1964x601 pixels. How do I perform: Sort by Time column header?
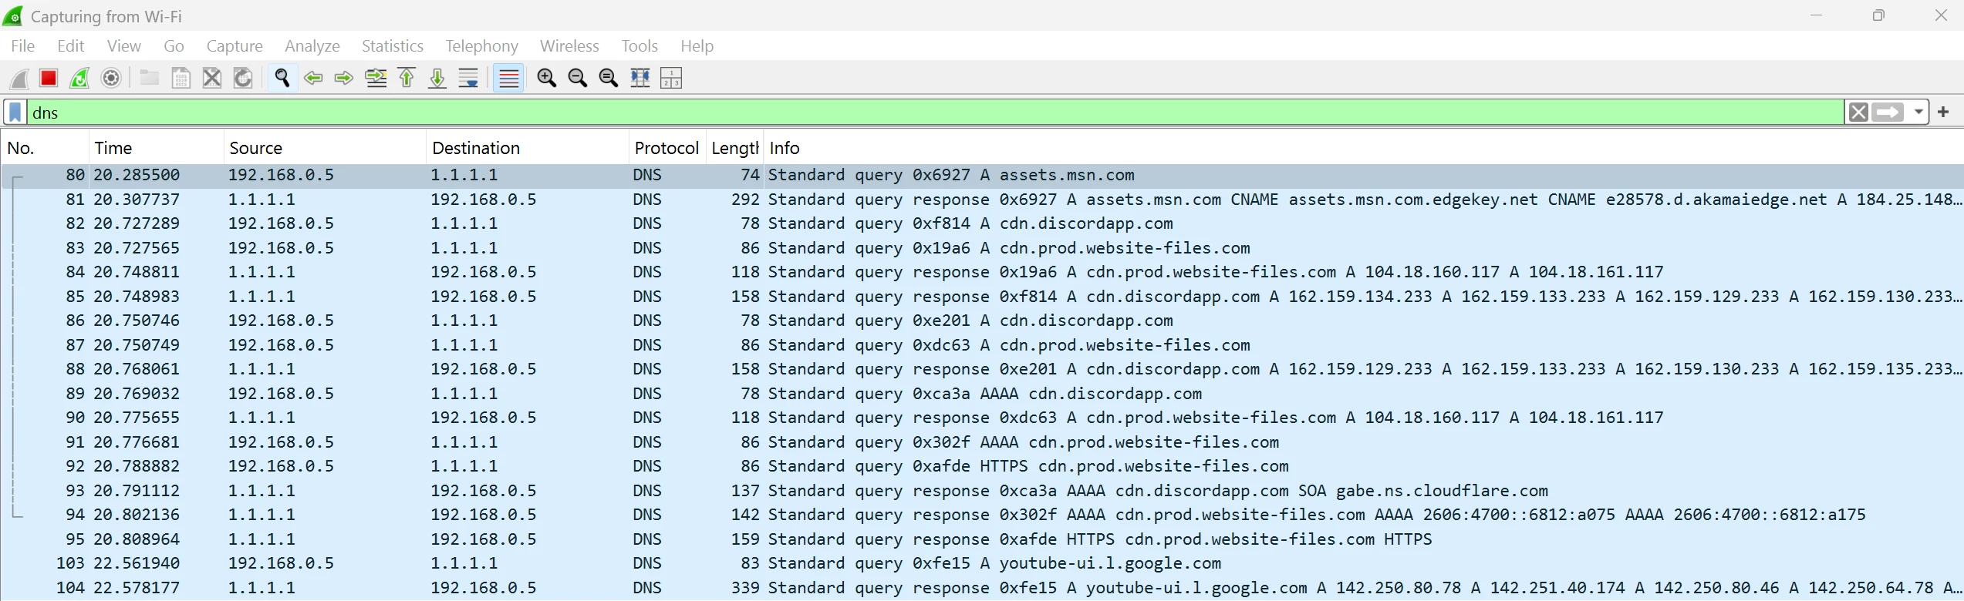tap(157, 148)
